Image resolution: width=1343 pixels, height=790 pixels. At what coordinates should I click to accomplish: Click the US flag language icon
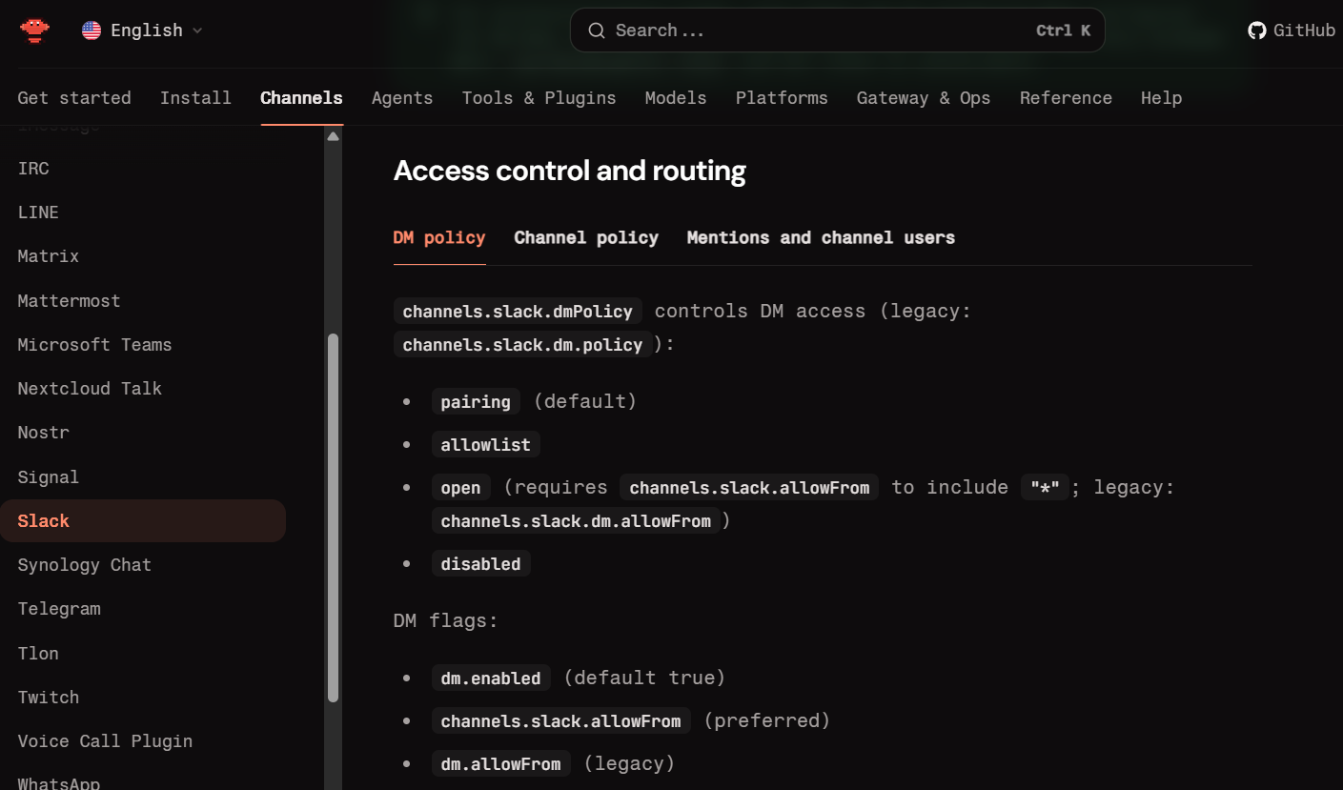[92, 30]
